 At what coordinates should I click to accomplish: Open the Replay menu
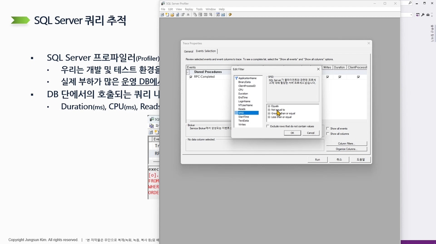click(x=189, y=9)
